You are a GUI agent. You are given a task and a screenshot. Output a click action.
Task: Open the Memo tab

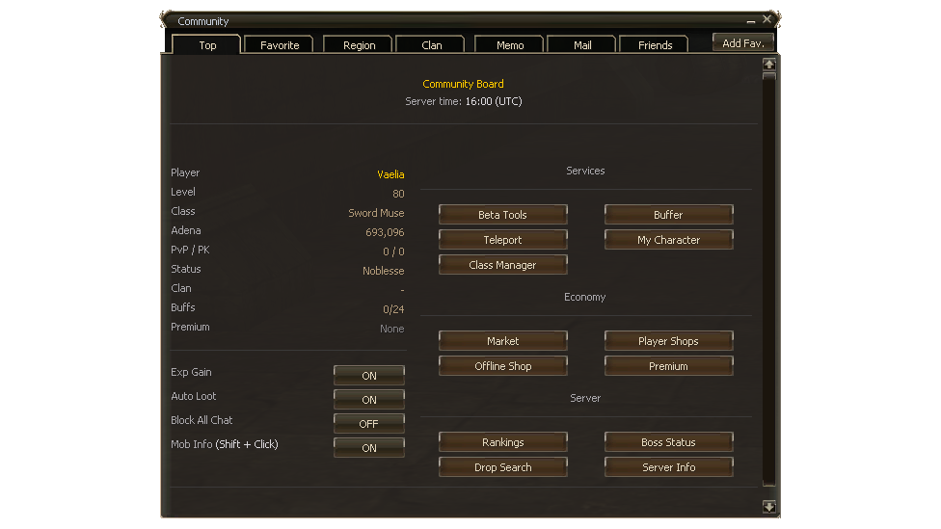(509, 45)
